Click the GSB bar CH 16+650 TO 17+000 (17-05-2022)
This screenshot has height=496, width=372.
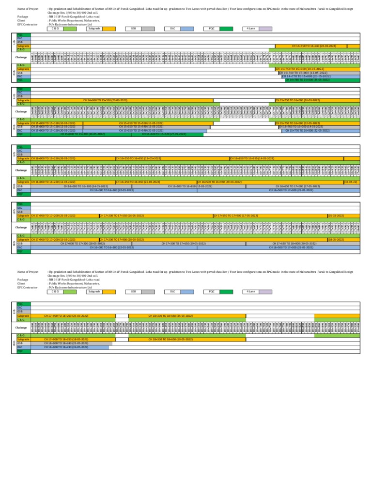(x=303, y=186)
